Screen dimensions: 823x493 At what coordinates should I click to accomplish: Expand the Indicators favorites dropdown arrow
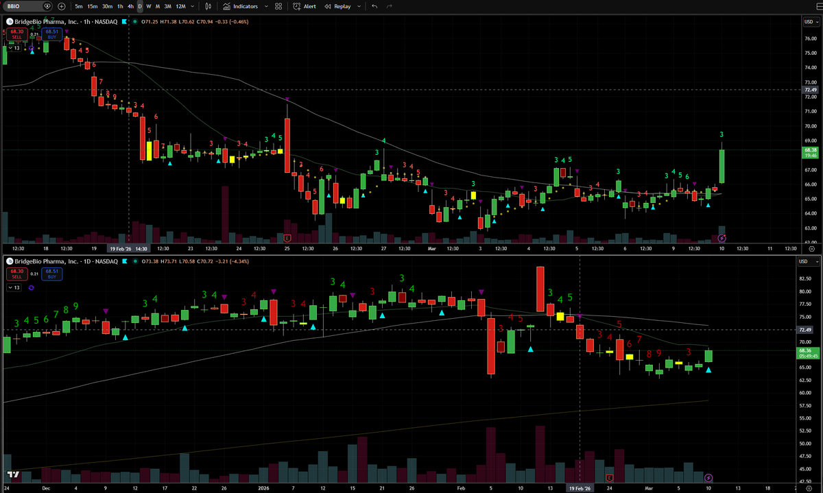[x=265, y=6]
